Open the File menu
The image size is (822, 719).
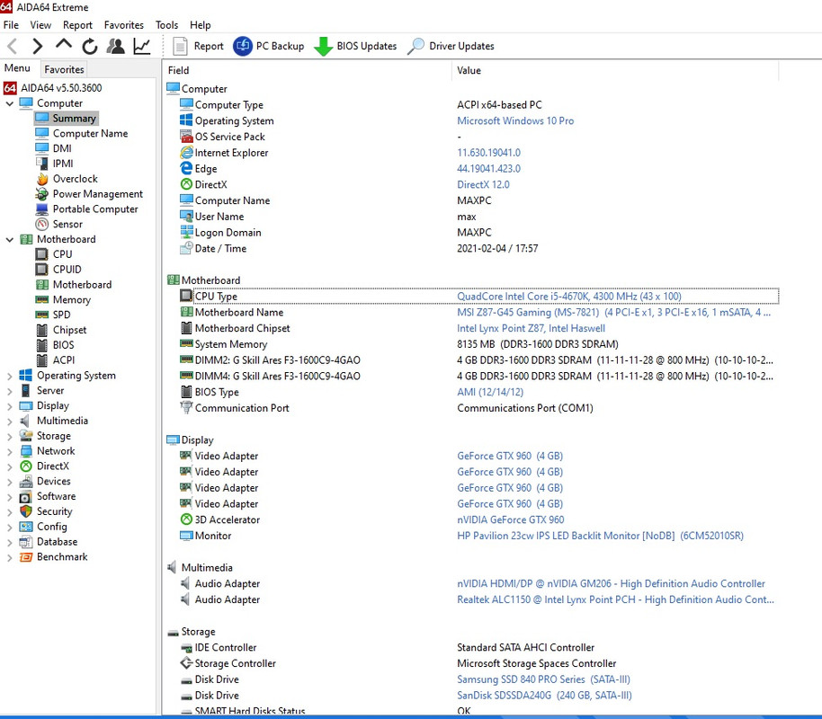[11, 25]
